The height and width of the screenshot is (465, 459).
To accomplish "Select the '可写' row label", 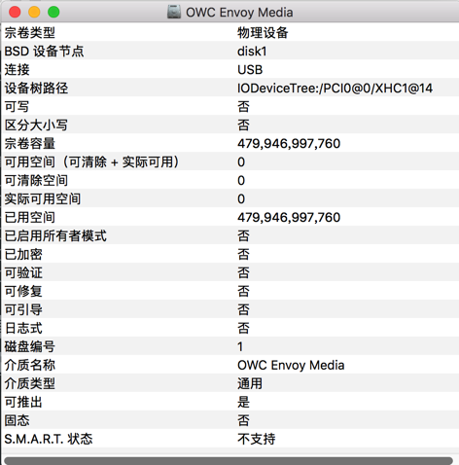I will 17,107.
